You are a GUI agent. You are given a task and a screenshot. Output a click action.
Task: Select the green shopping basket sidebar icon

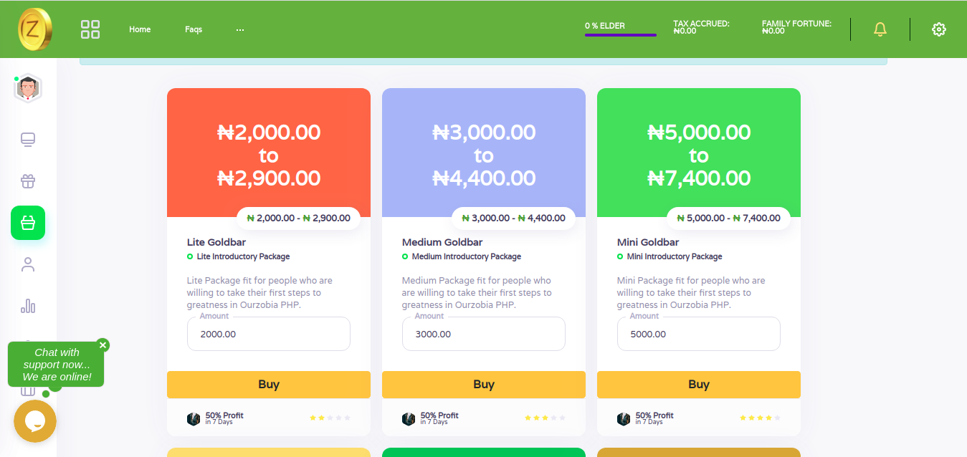pyautogui.click(x=28, y=223)
